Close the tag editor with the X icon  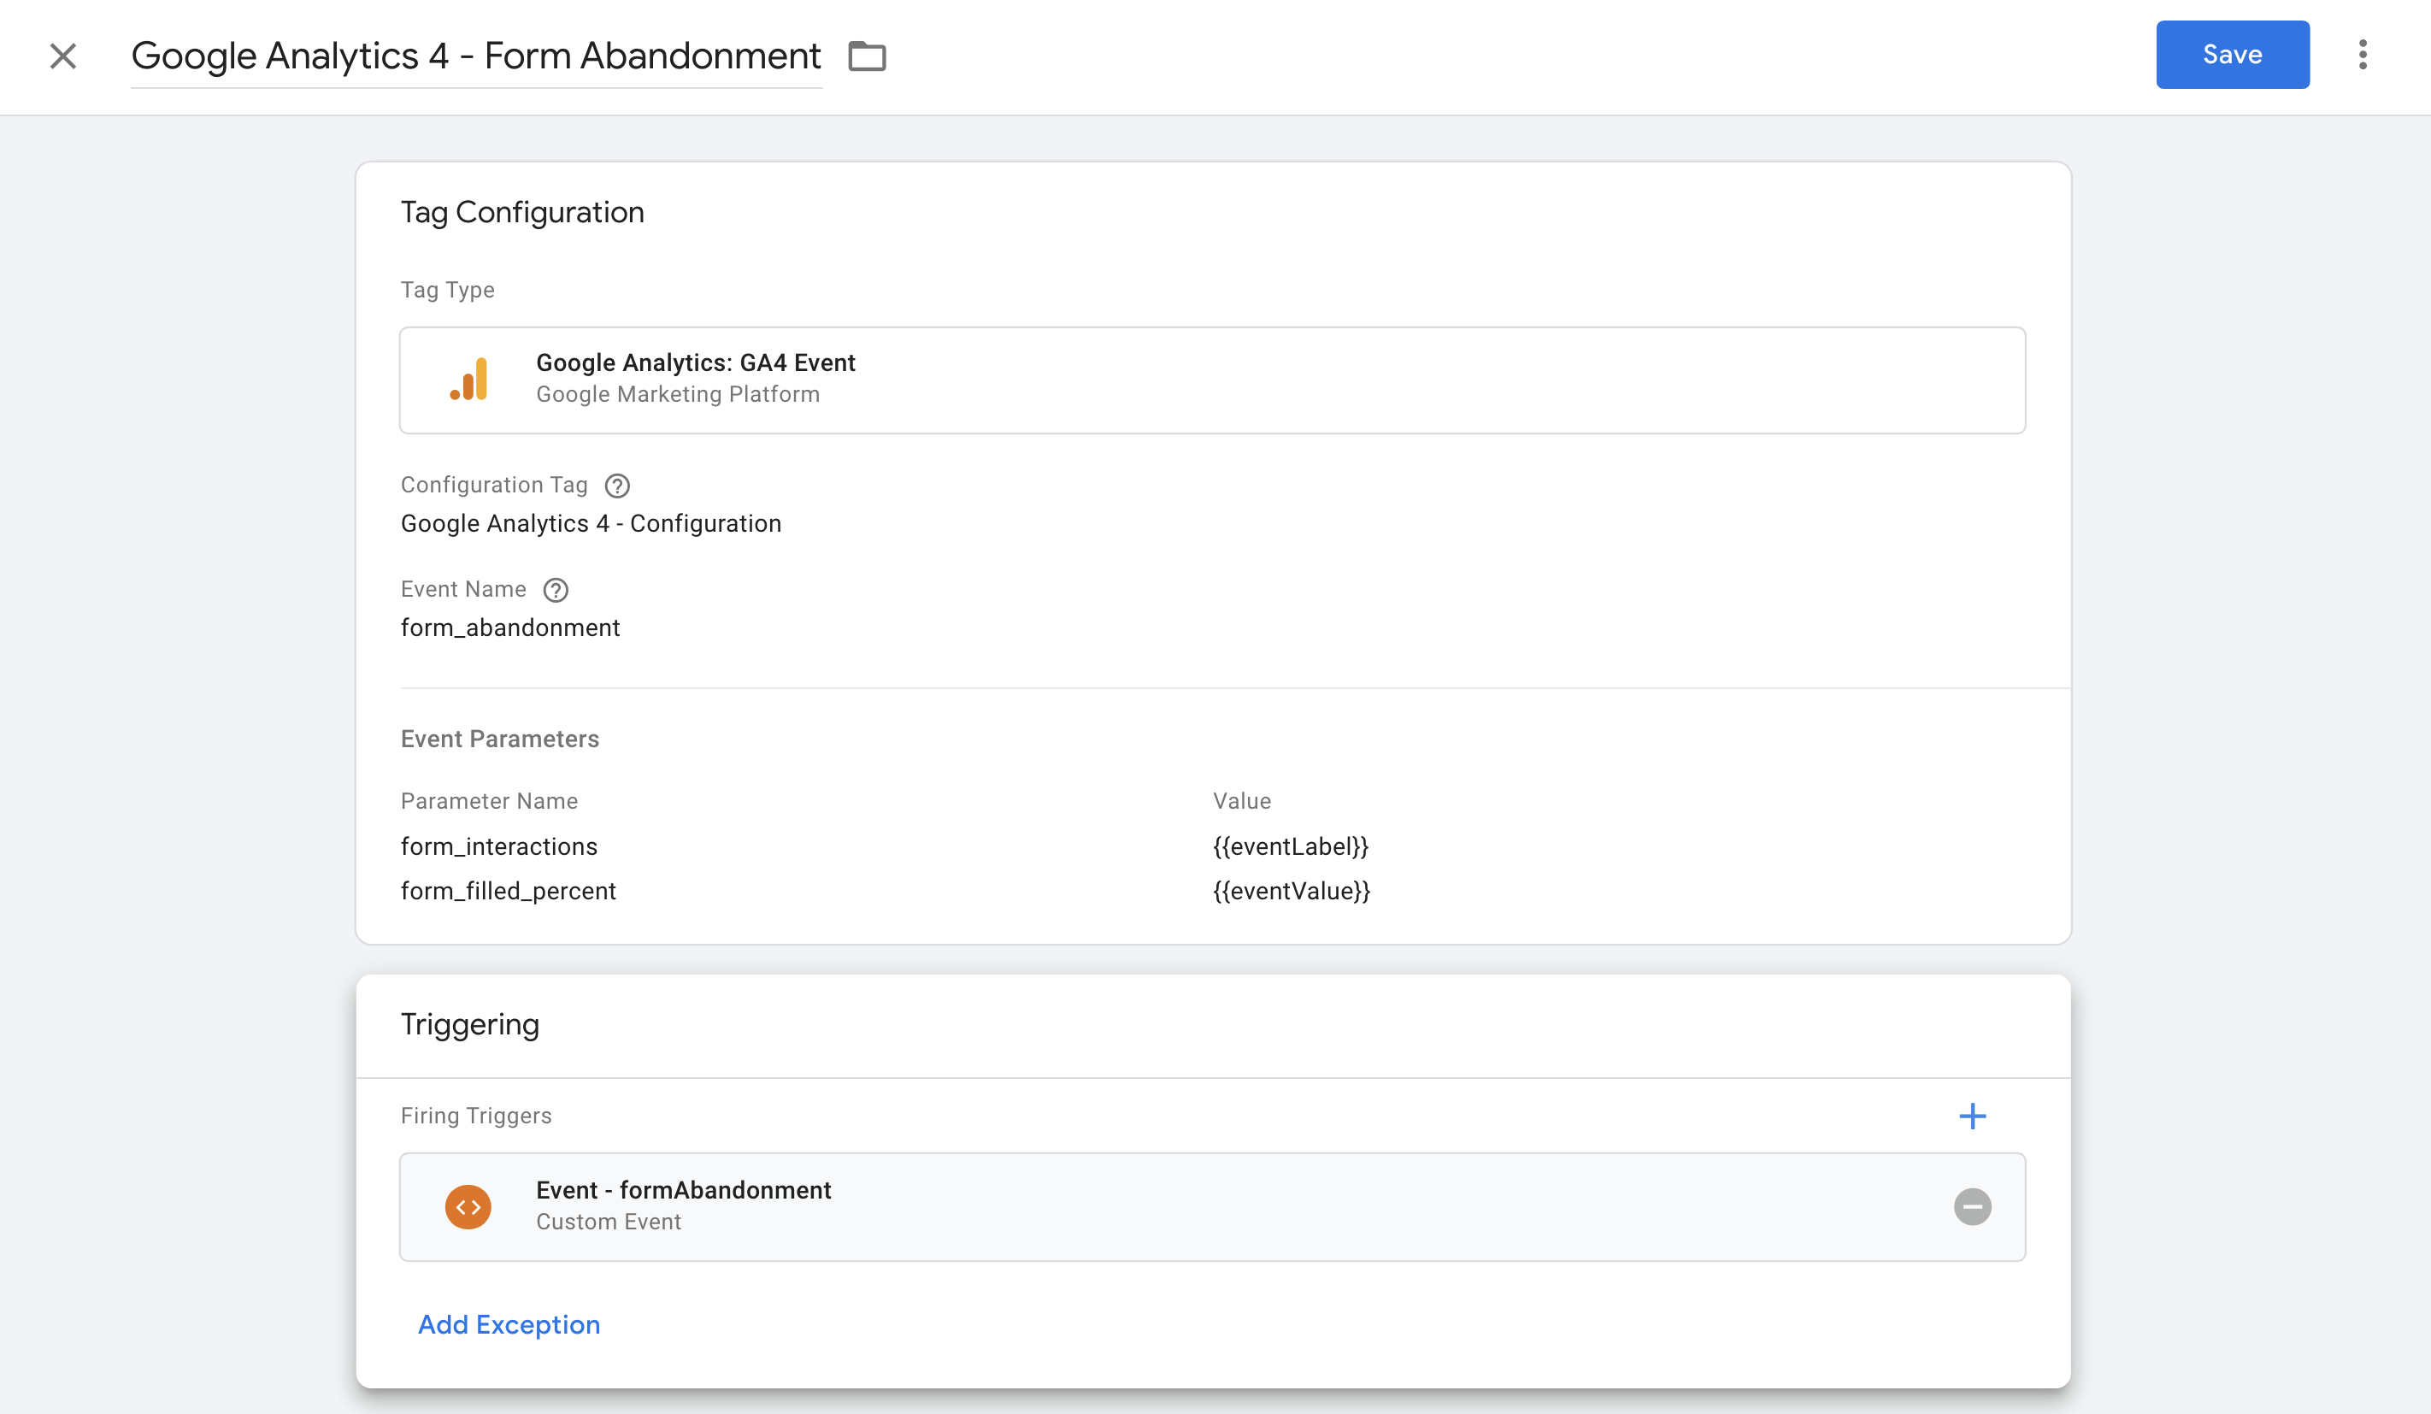click(x=62, y=56)
